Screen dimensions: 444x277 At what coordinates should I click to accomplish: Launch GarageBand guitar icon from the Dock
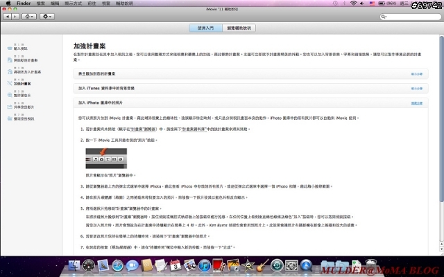tap(262, 265)
